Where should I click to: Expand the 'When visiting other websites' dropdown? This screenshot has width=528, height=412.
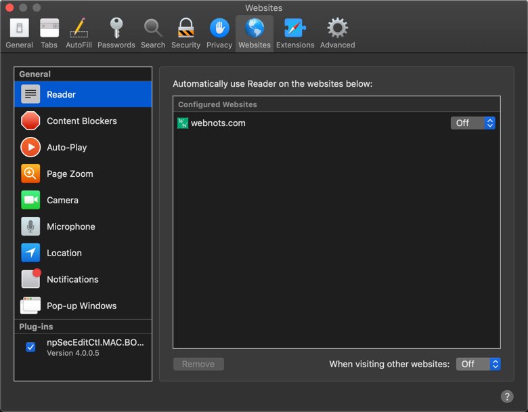point(478,364)
